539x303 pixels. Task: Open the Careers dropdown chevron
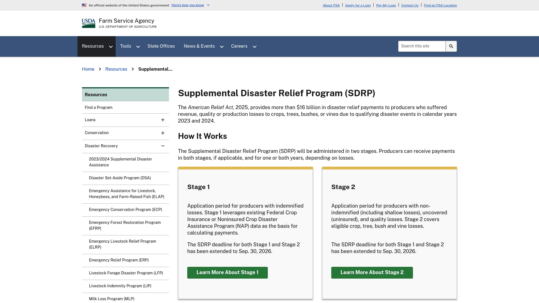click(255, 47)
